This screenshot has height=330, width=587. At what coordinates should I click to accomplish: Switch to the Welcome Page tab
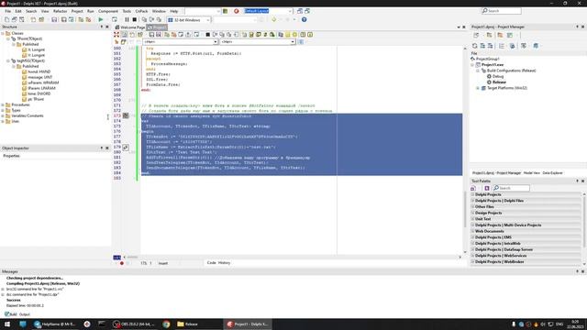click(130, 27)
